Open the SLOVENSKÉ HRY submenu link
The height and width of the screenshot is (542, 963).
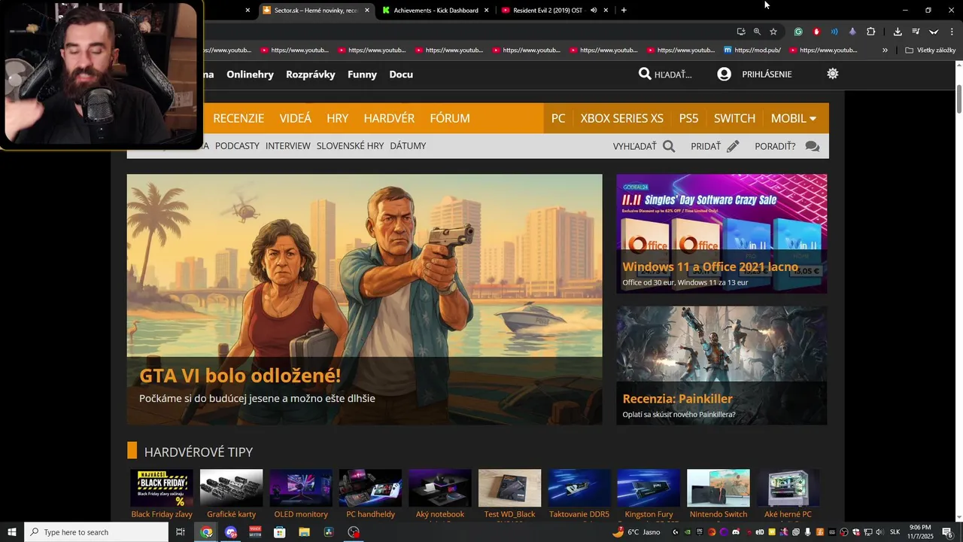coord(350,146)
